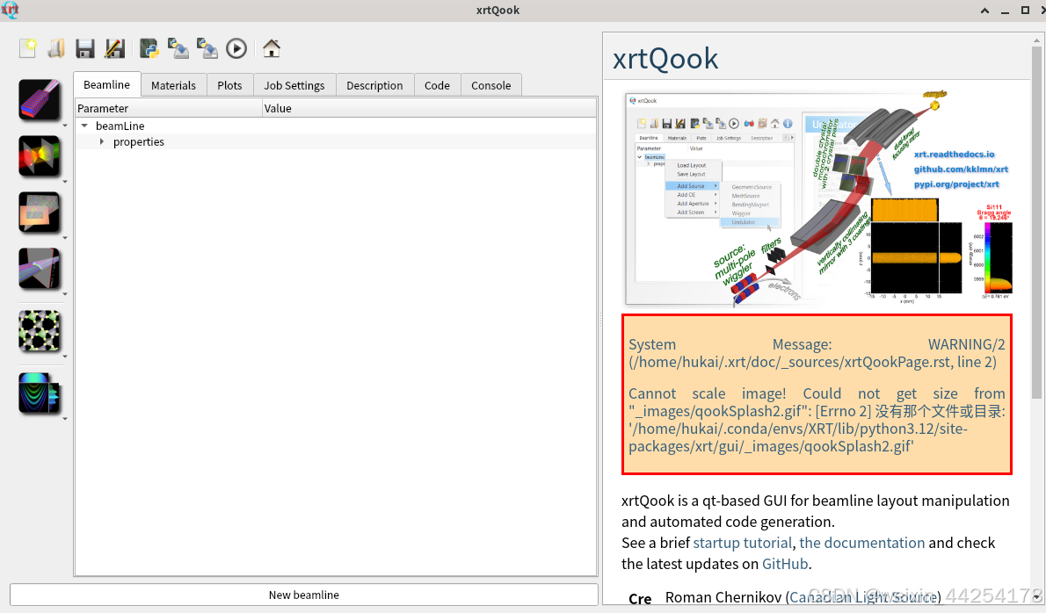Image resolution: width=1046 pixels, height=613 pixels.
Task: Open the Job Settings tab
Action: 294,85
